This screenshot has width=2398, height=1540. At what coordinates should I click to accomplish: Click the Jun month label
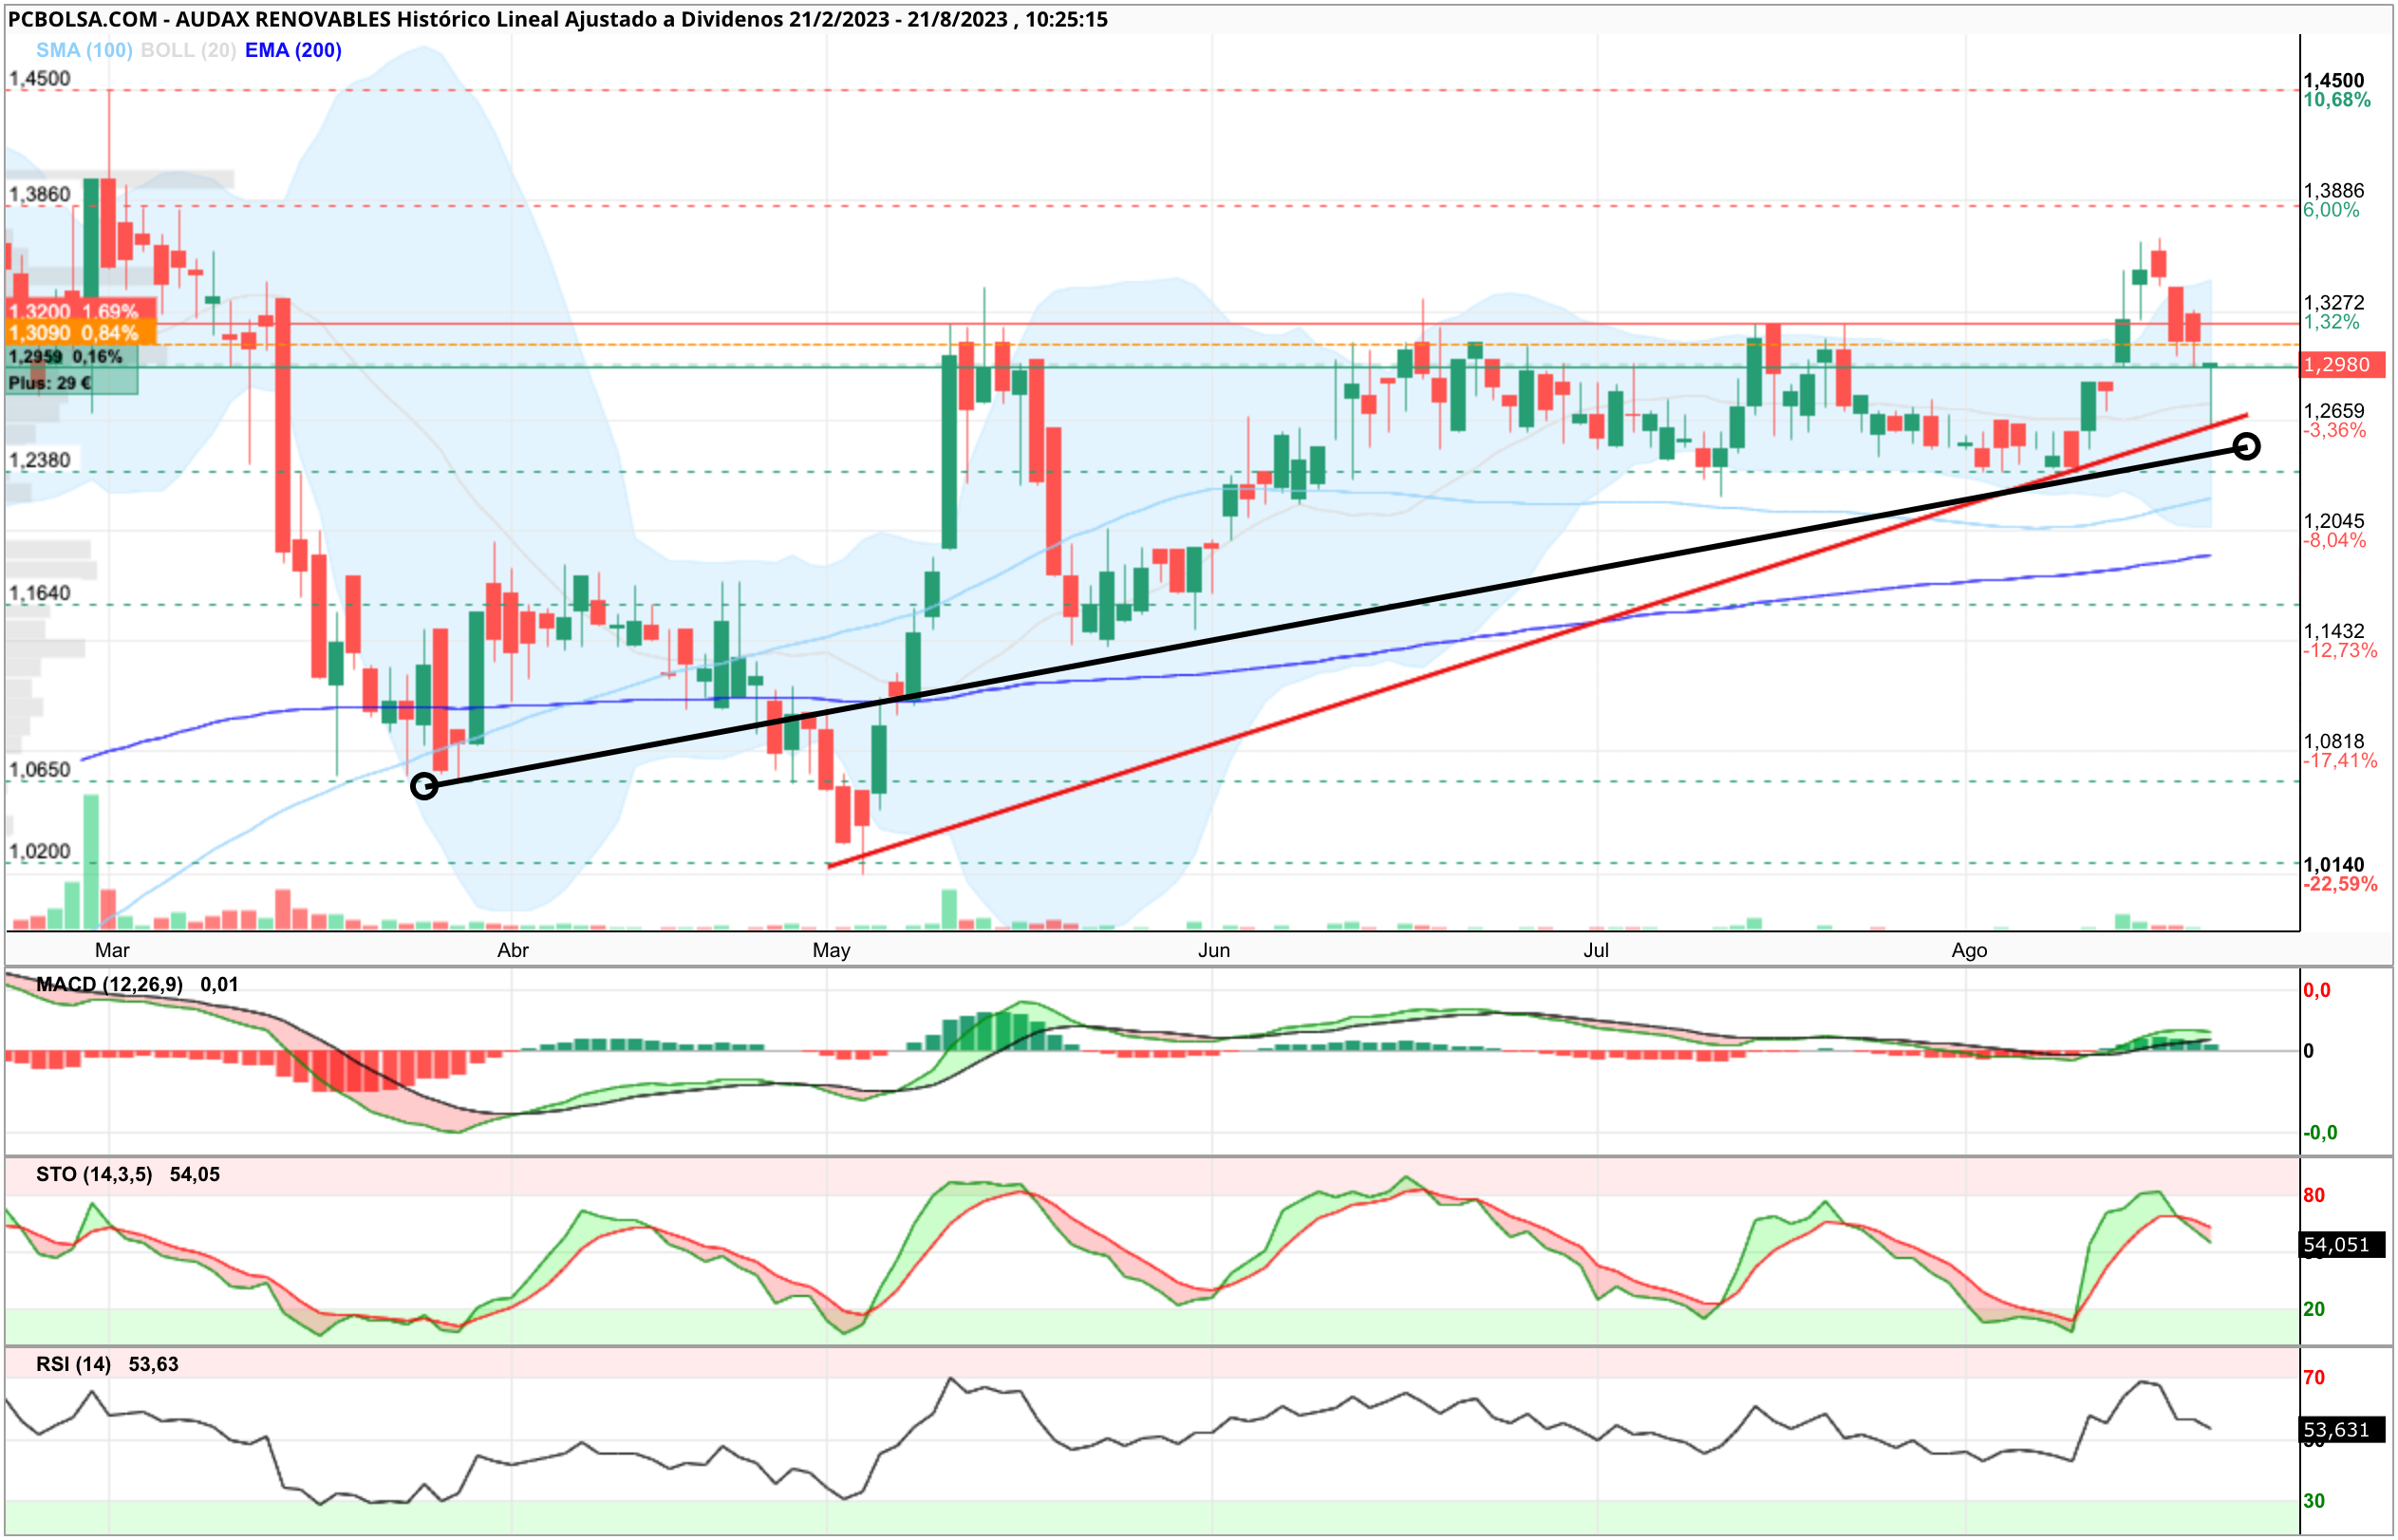(1213, 950)
